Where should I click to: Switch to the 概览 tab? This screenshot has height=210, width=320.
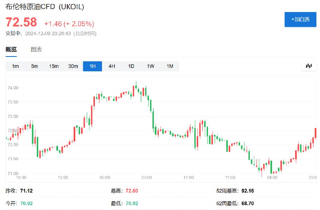tap(11, 49)
